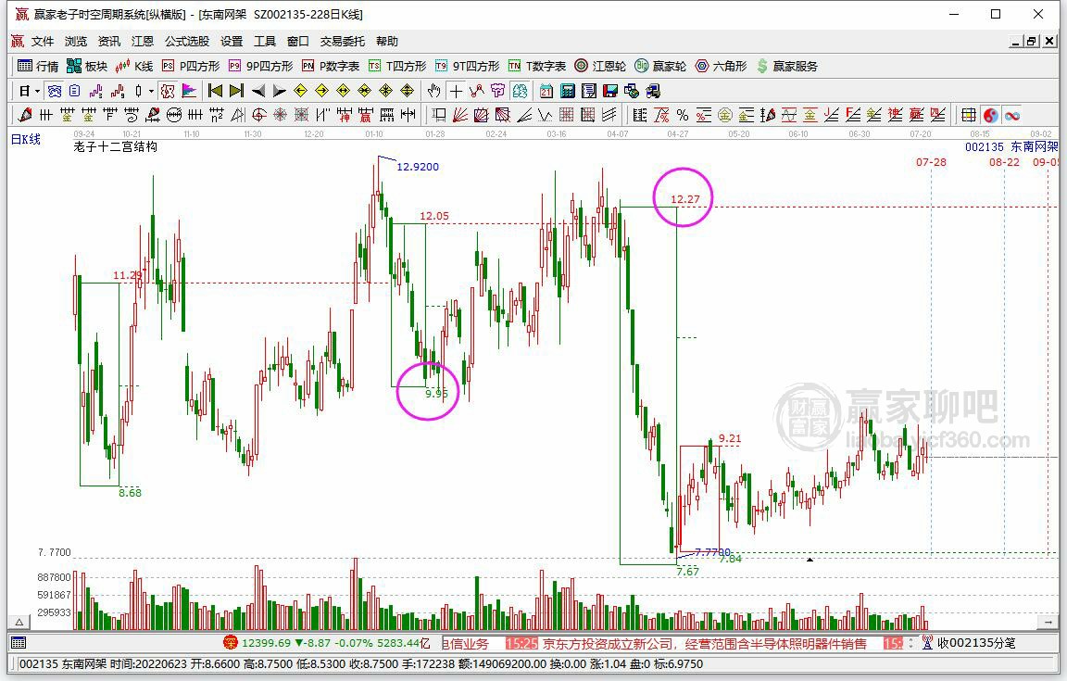Click the status bar table icon
Image resolution: width=1067 pixels, height=681 pixels.
click(x=19, y=643)
